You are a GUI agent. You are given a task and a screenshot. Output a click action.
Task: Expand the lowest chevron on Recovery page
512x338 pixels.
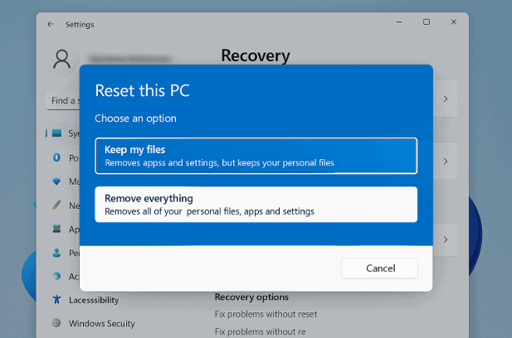pos(446,239)
